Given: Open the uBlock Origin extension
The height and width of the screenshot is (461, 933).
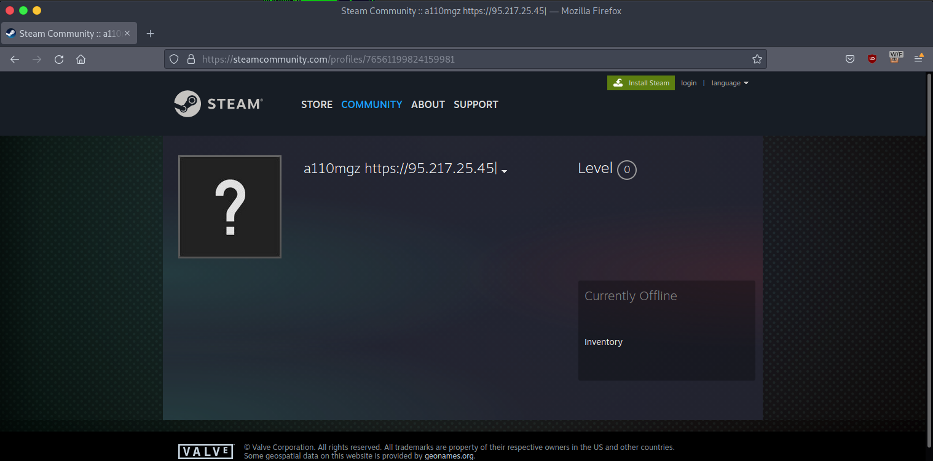Looking at the screenshot, I should click(x=872, y=60).
